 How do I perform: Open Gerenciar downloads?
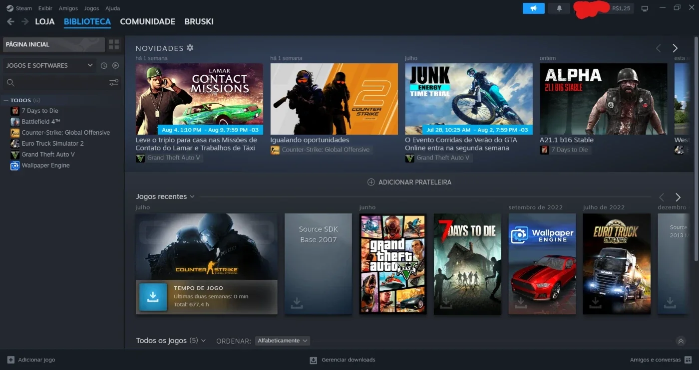pyautogui.click(x=349, y=360)
